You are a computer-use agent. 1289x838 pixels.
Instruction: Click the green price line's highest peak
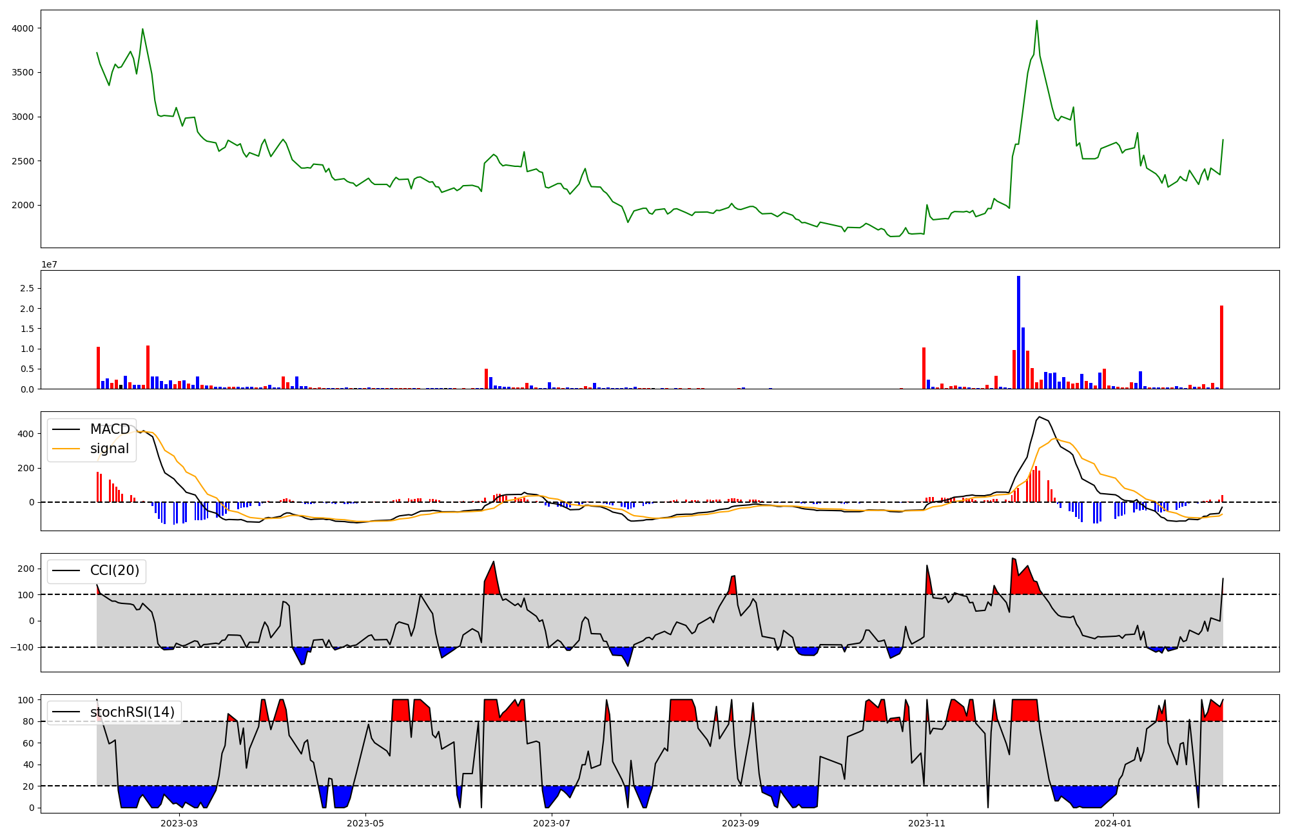[1036, 21]
